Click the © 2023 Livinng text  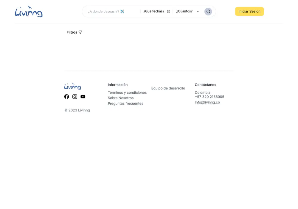(77, 110)
